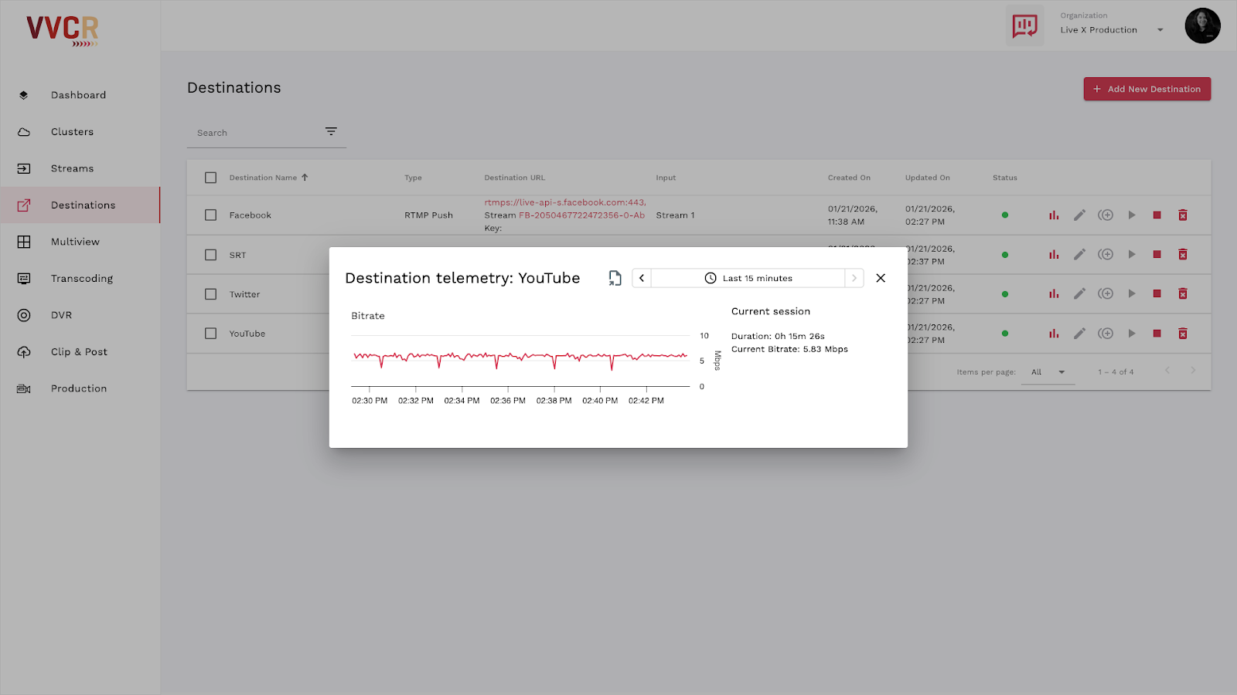Switch to the Transcoding section

81,278
